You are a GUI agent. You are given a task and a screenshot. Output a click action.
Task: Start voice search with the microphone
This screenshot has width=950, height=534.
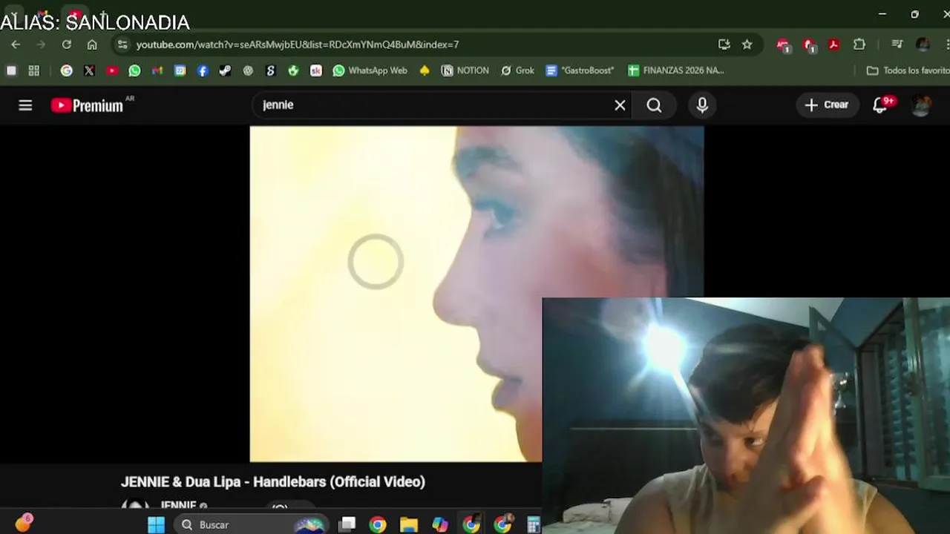(702, 105)
